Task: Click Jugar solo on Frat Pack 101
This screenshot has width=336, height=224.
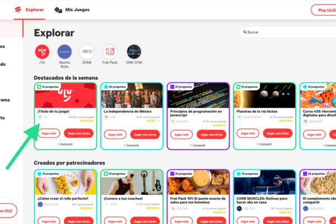Action: [x=181, y=221]
